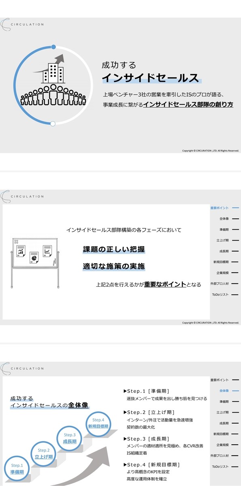Open 立上げ期 in the whiteboard slide's navigation
The image size is (241, 486).
(x=228, y=241)
